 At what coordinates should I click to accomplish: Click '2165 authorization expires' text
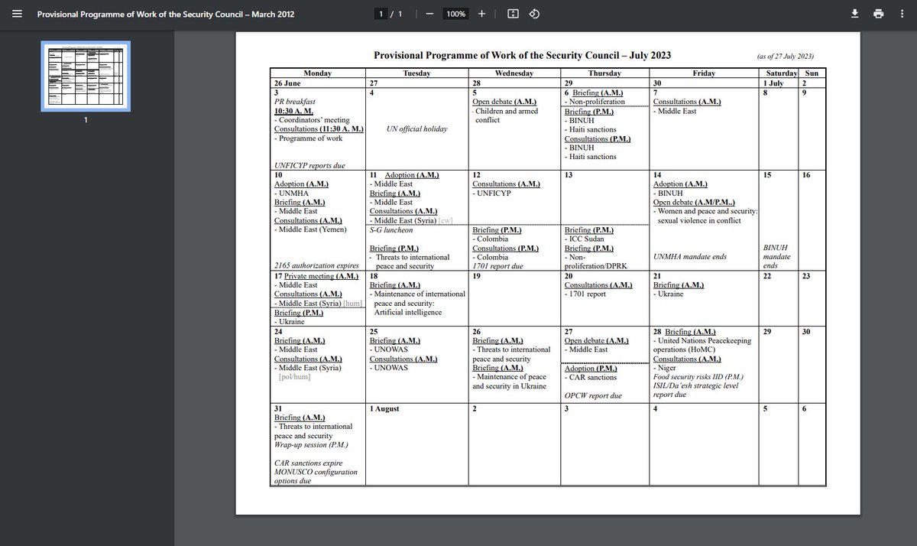(x=315, y=267)
